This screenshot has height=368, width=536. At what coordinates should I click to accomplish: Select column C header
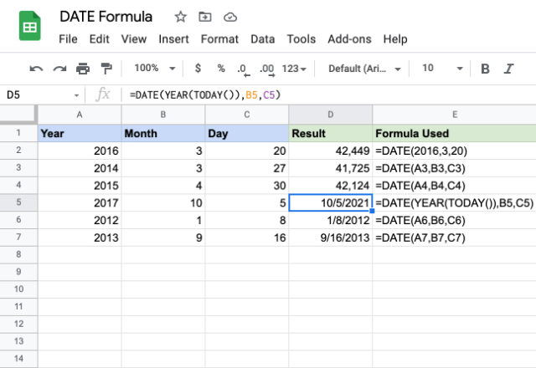pos(247,115)
